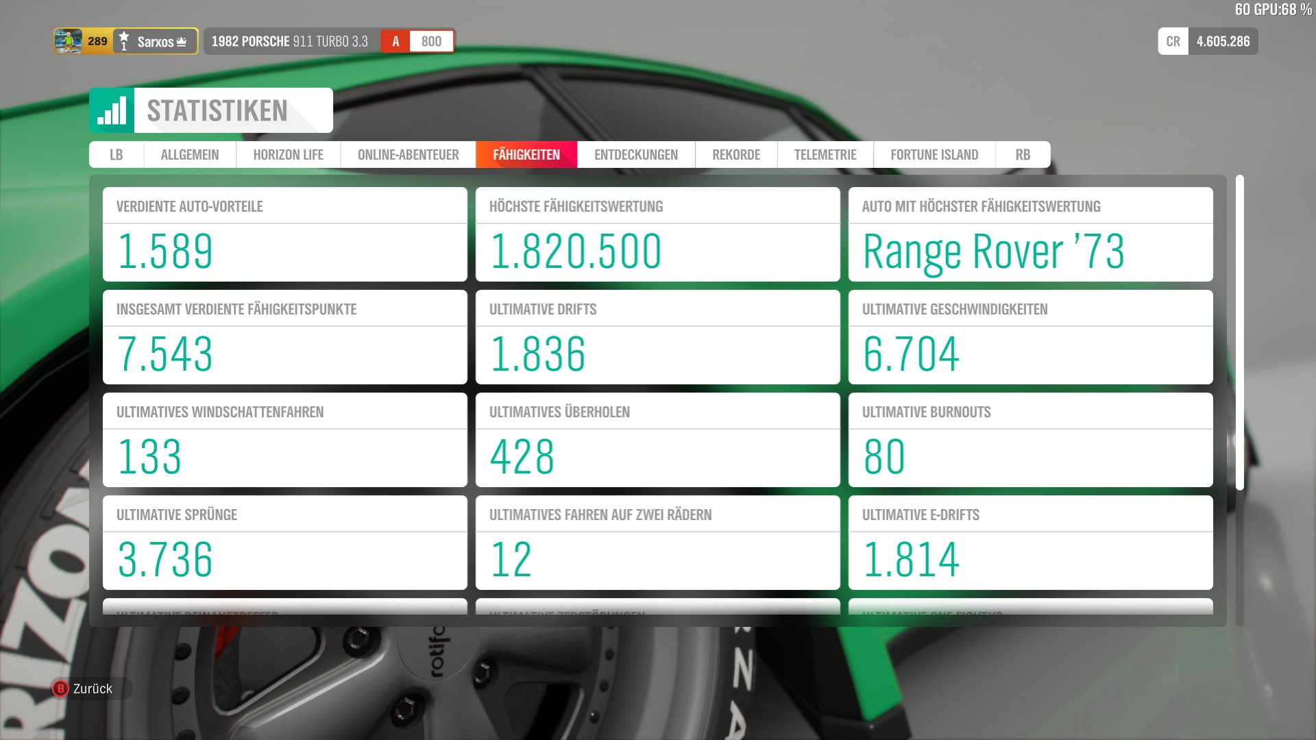1316x740 pixels.
Task: Click the vertical scrollbar handle
Action: pos(1239,332)
